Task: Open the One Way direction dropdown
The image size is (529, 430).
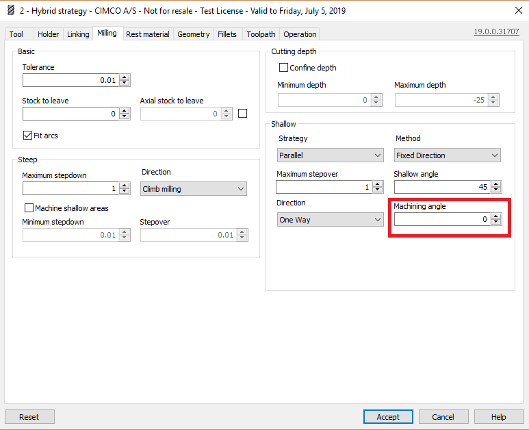Action: pyautogui.click(x=331, y=220)
